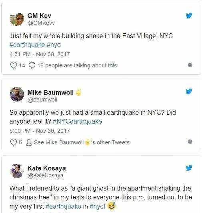Screen dimensions: 202x213
Task: Click the reply bubble icon on GM Kev's tweet
Action: point(32,65)
